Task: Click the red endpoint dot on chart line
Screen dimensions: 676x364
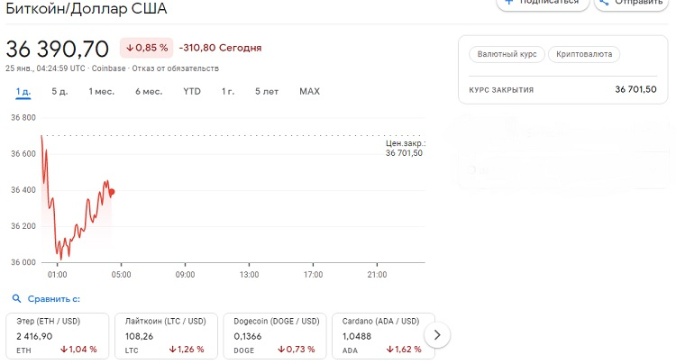Action: point(111,191)
